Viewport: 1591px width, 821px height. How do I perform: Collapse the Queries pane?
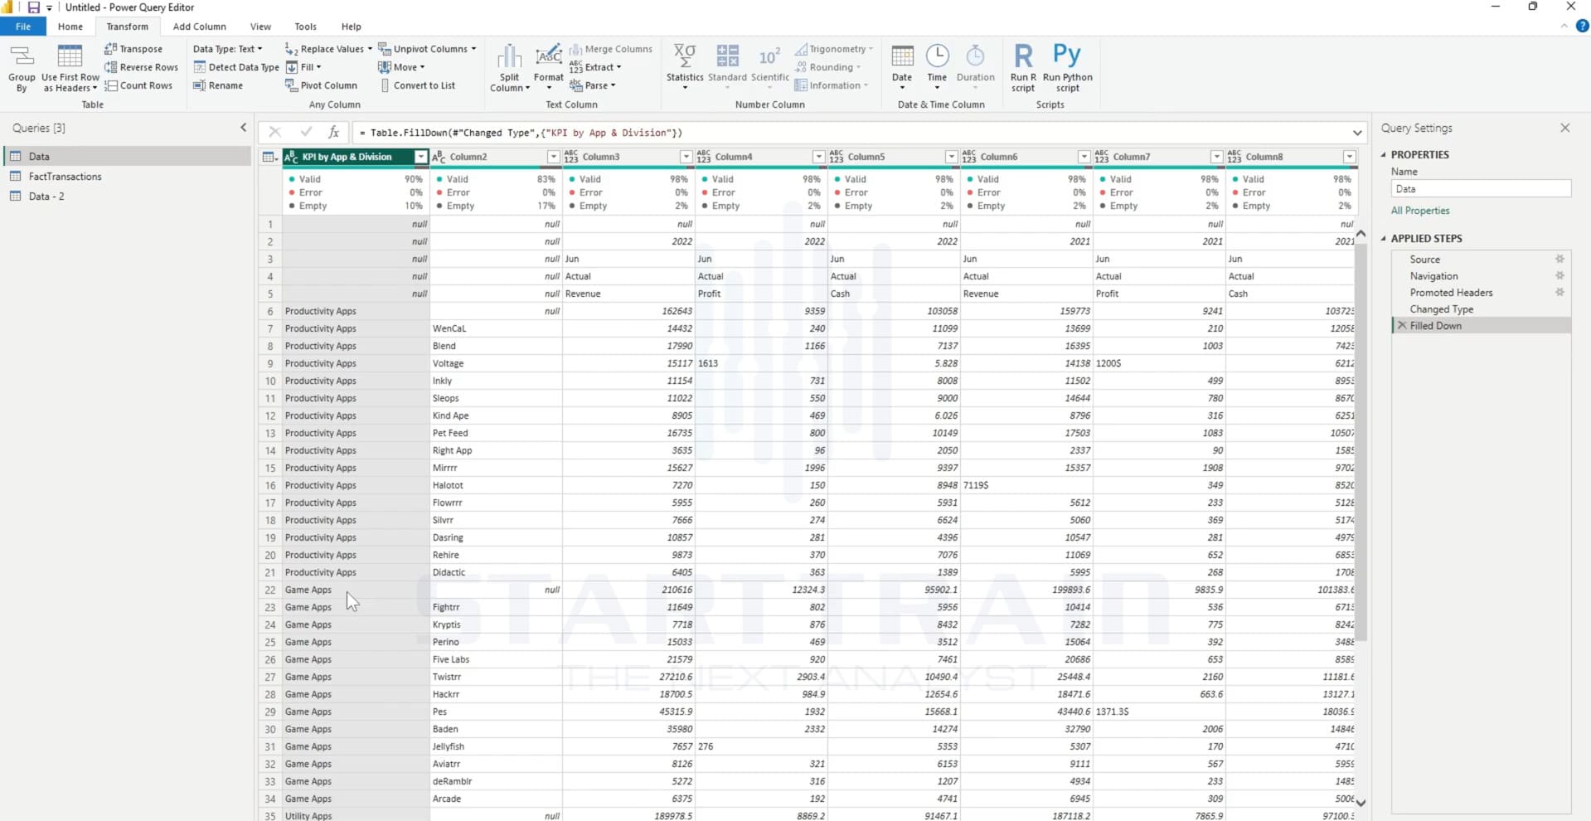(x=243, y=128)
